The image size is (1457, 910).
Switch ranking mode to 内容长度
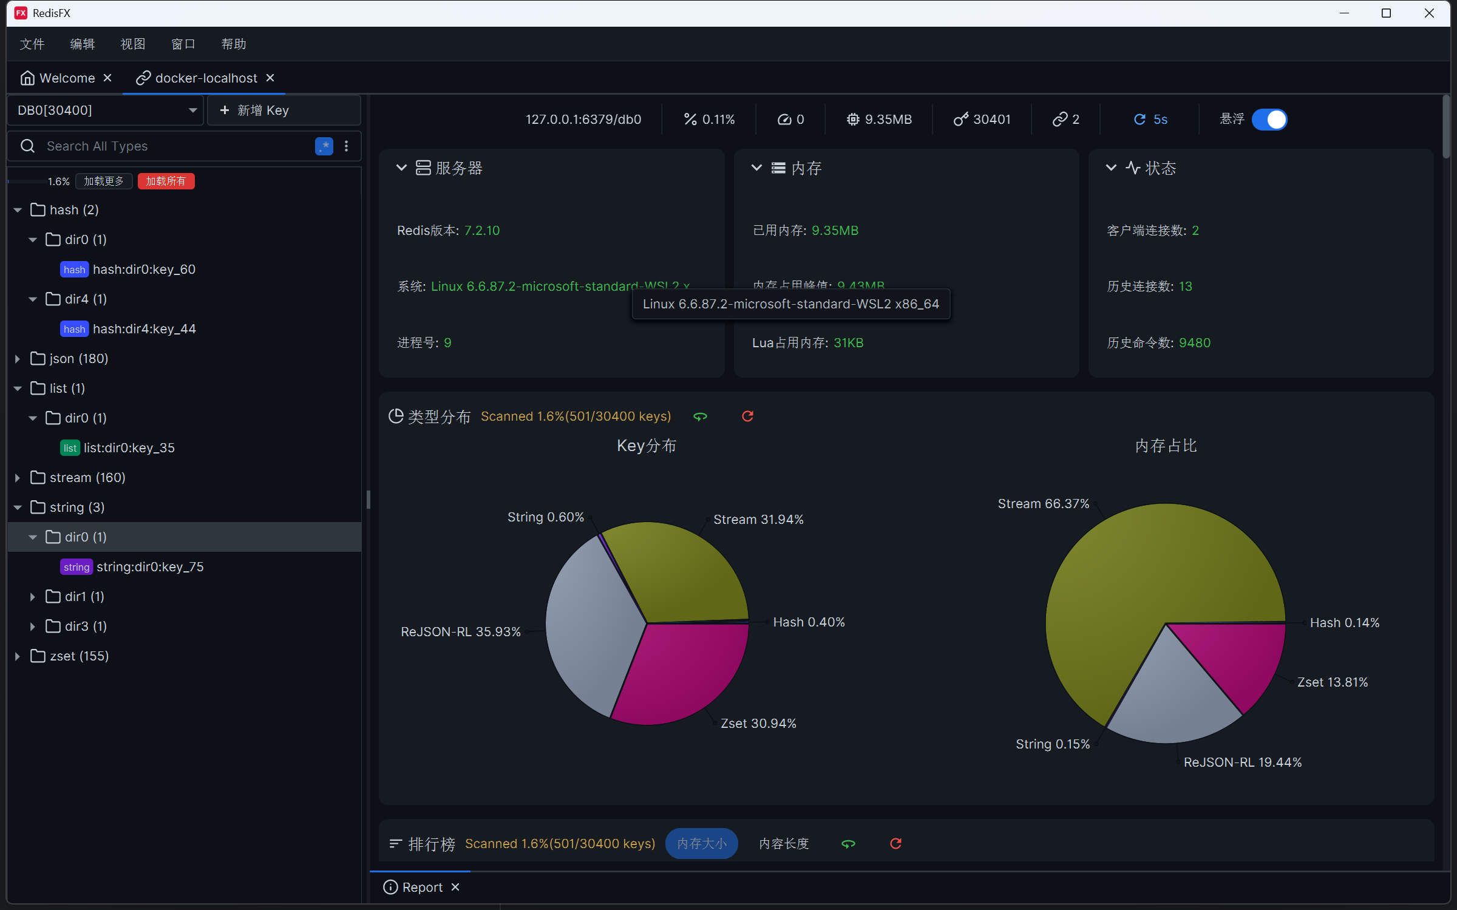coord(783,843)
